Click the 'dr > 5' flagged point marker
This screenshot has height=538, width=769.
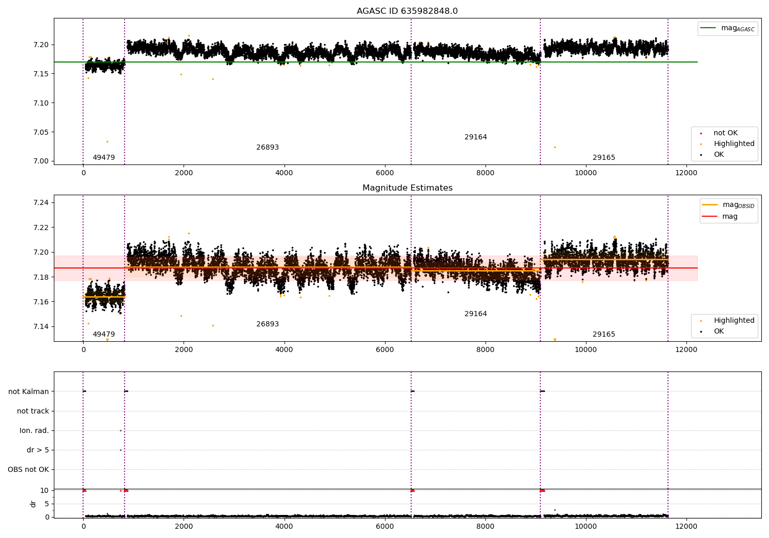tap(120, 450)
